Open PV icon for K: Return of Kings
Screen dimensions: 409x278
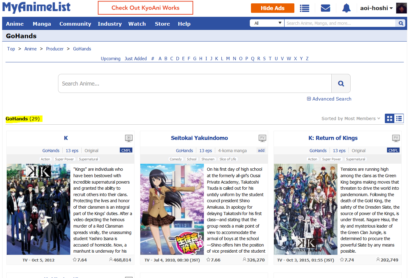(396, 138)
